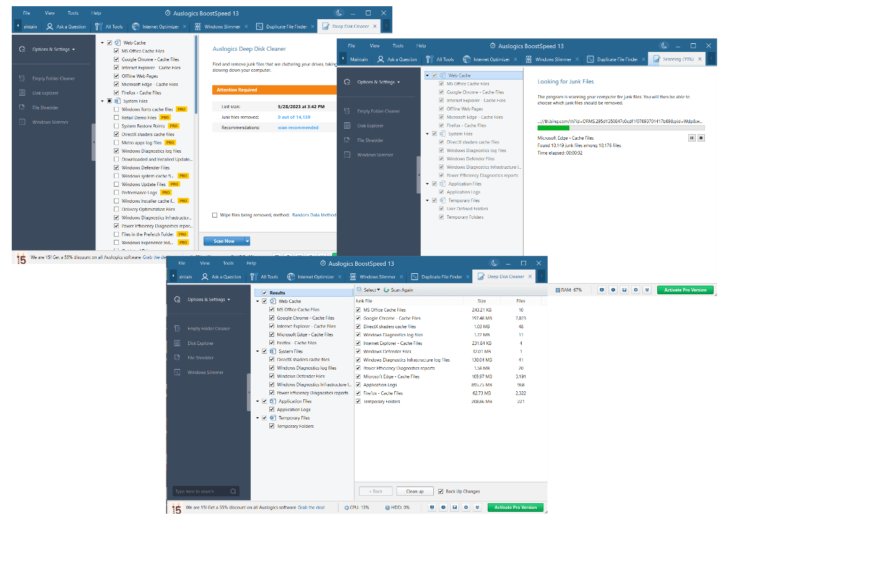This screenshot has width=885, height=578.
Task: Check Back Up Changes before cleaning
Action: [440, 491]
